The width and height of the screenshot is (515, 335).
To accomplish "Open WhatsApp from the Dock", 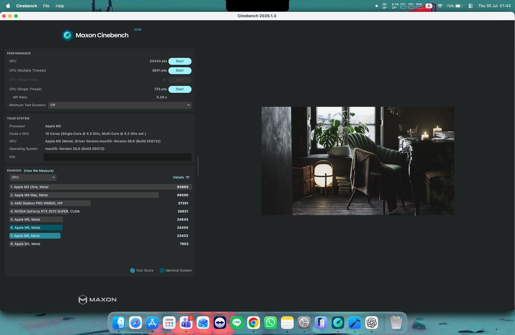I will pyautogui.click(x=270, y=323).
